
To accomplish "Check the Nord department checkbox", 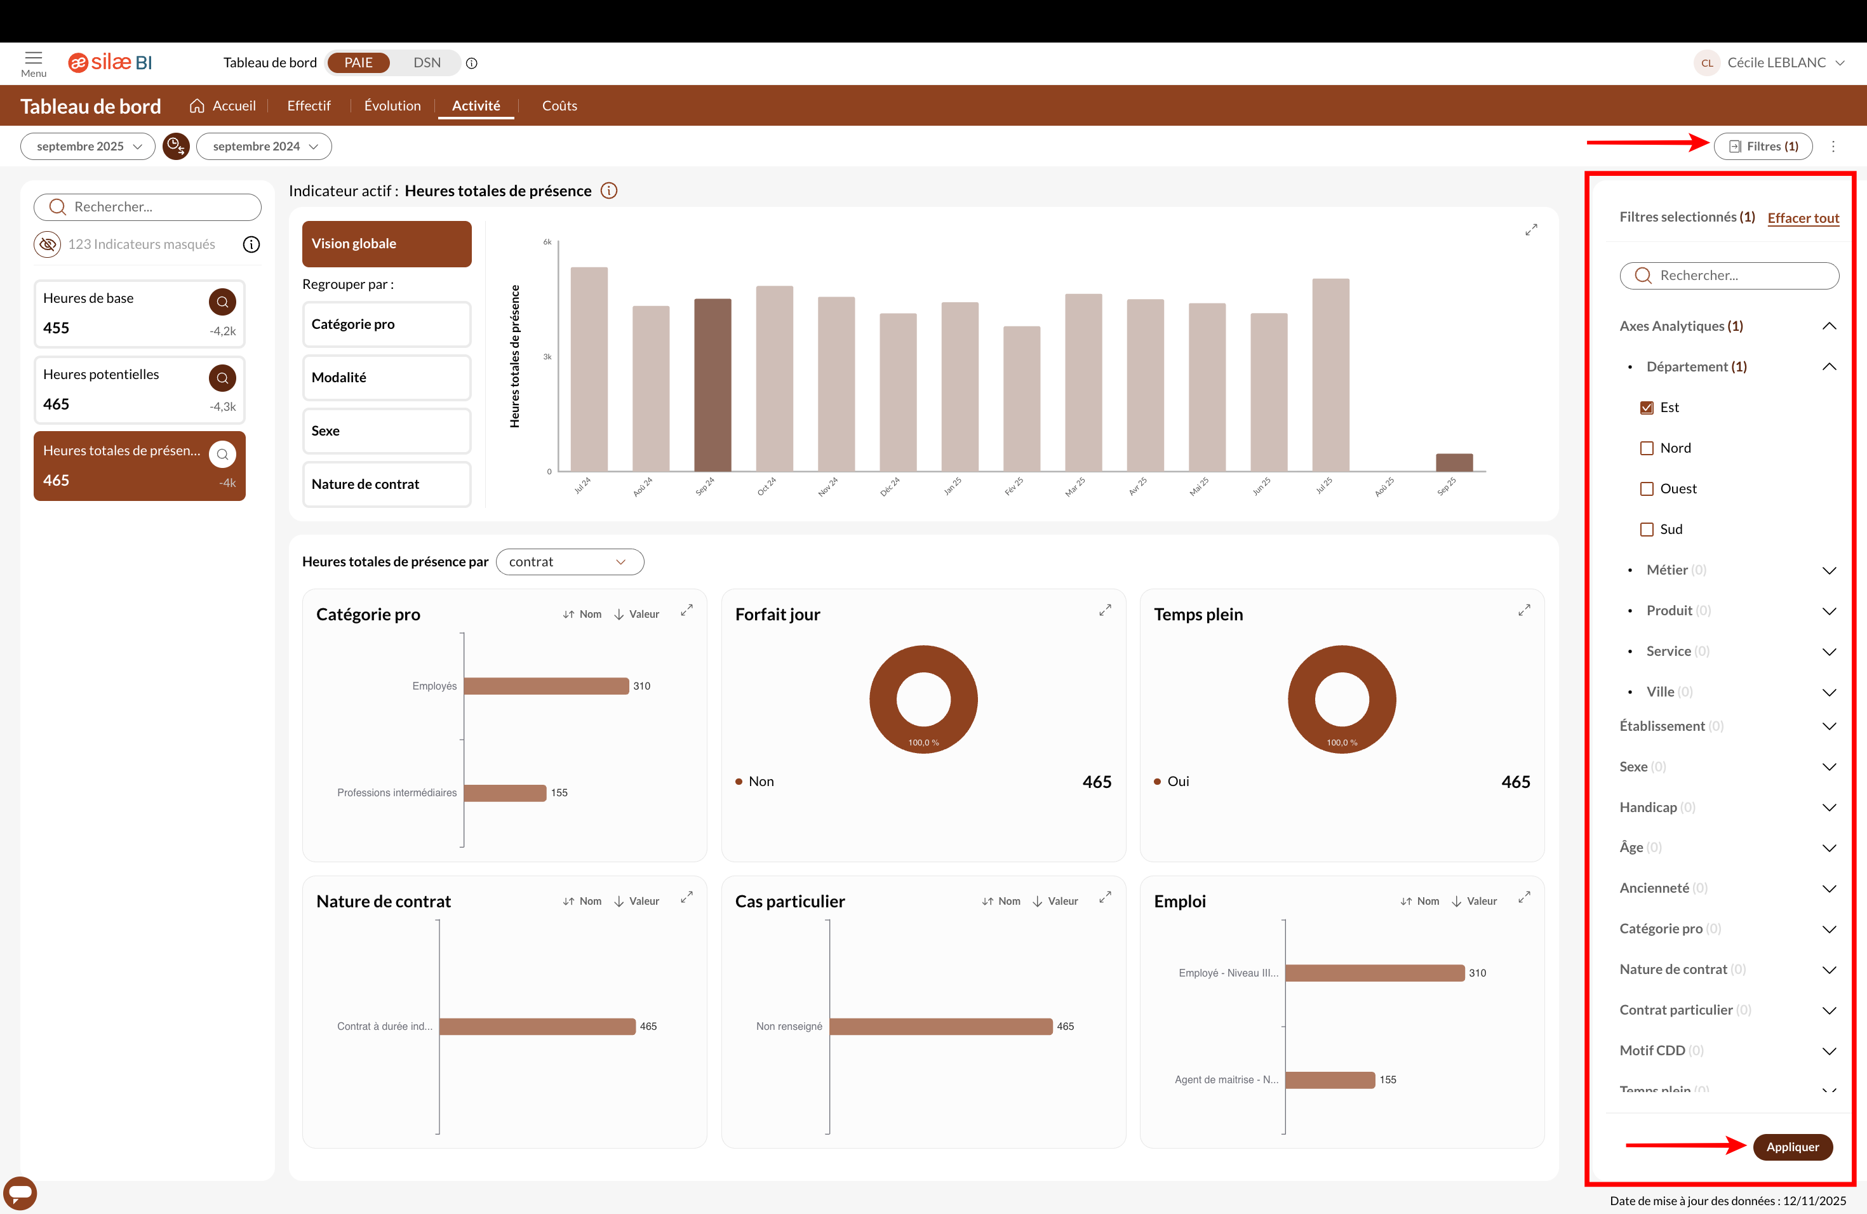I will point(1647,449).
